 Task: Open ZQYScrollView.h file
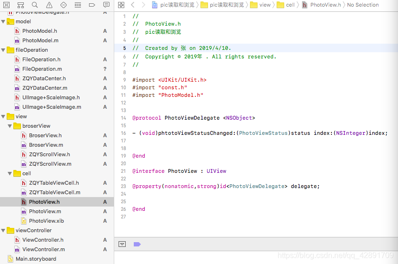click(x=50, y=154)
